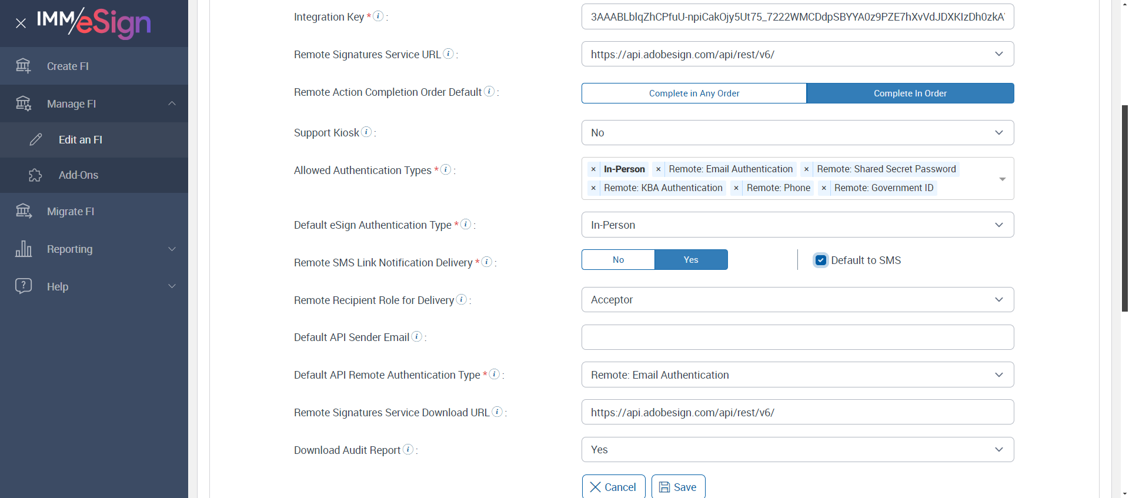Open Edit an FI in sidebar
Viewport: 1129px width, 498px height.
[94, 139]
